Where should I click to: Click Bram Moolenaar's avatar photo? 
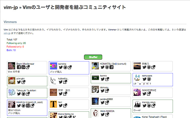[11, 66]
